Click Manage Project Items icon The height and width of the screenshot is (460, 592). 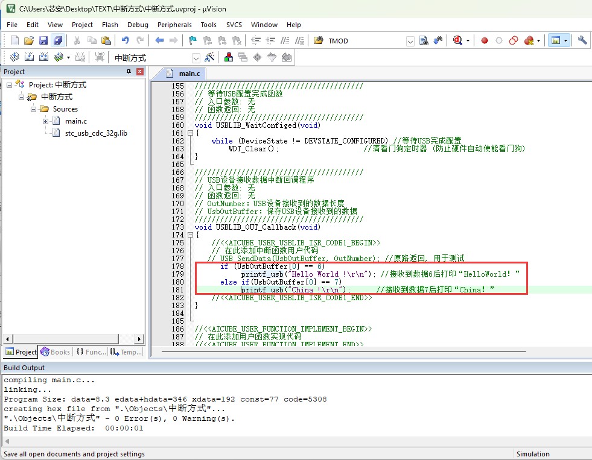click(229, 57)
